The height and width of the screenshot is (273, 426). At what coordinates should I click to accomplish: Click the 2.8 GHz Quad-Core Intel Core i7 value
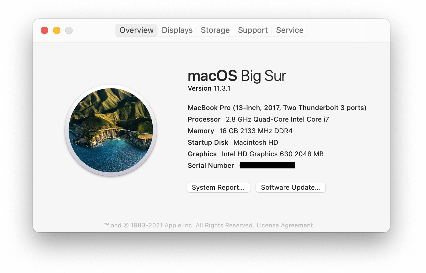tap(277, 119)
